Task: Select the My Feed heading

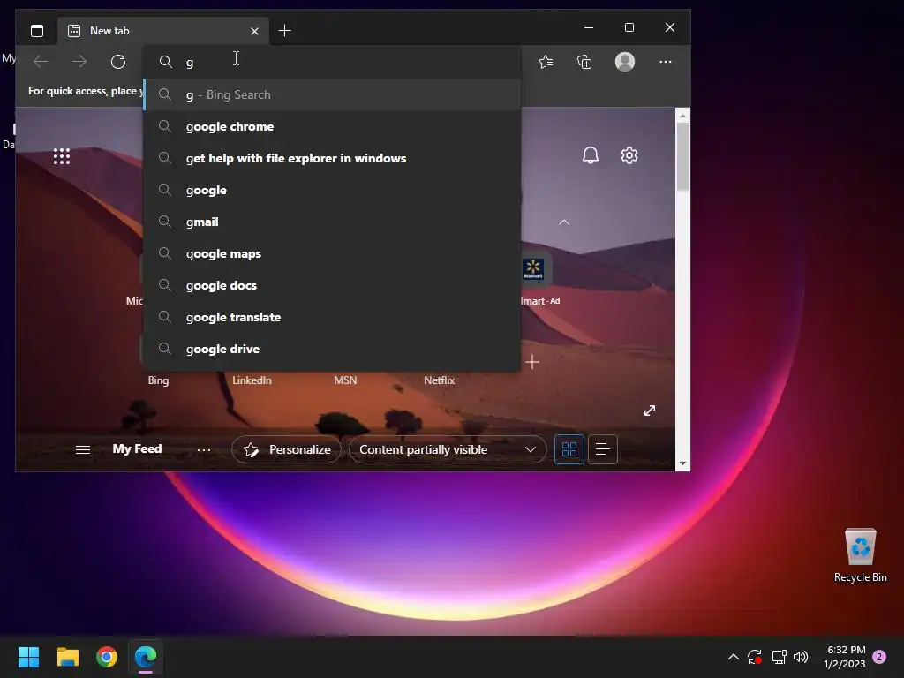Action: [x=137, y=448]
